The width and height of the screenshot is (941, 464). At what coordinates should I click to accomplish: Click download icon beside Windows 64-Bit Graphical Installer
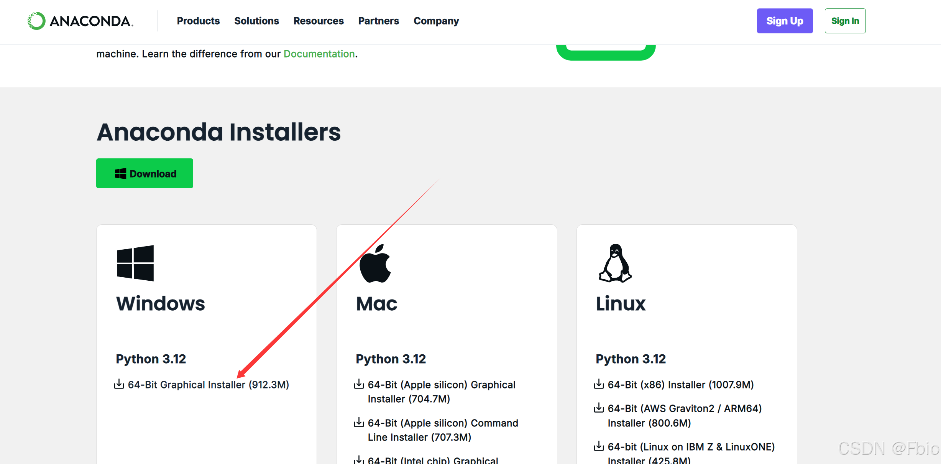pyautogui.click(x=119, y=384)
